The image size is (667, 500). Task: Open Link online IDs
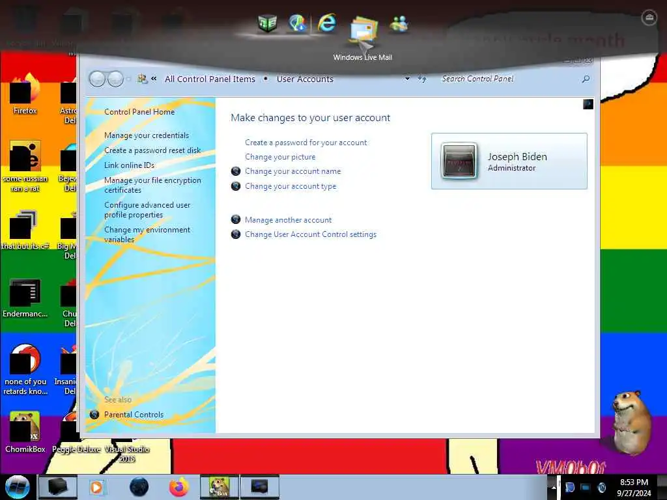click(130, 165)
